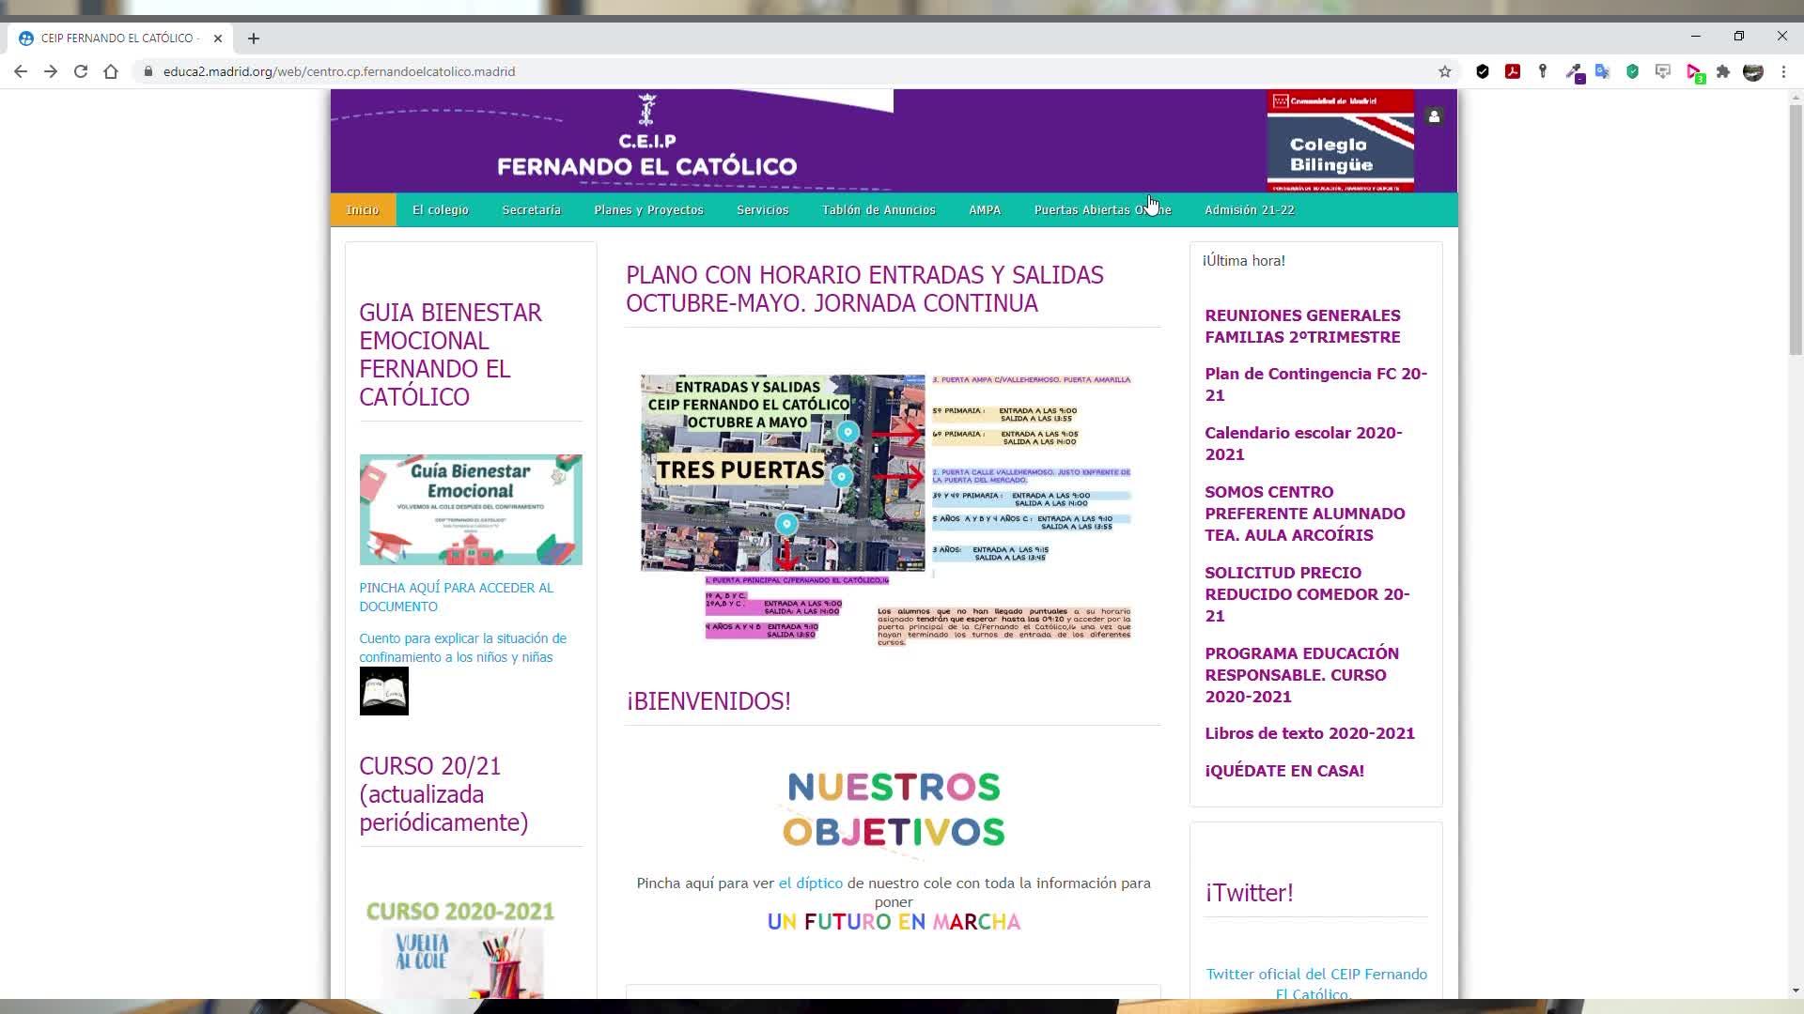Open the screen download extension
This screenshot has height=1014, width=1804.
pyautogui.click(x=1663, y=71)
